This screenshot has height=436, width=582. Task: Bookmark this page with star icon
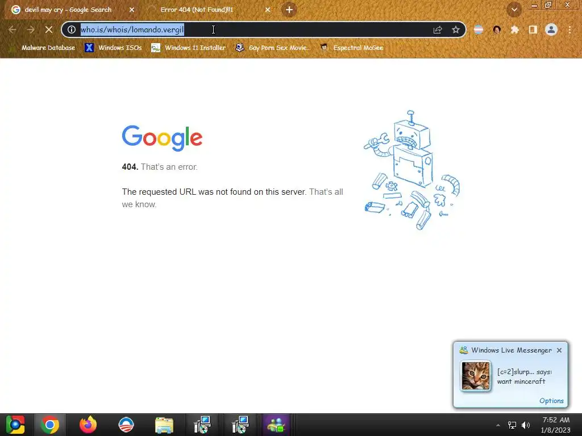tap(456, 30)
